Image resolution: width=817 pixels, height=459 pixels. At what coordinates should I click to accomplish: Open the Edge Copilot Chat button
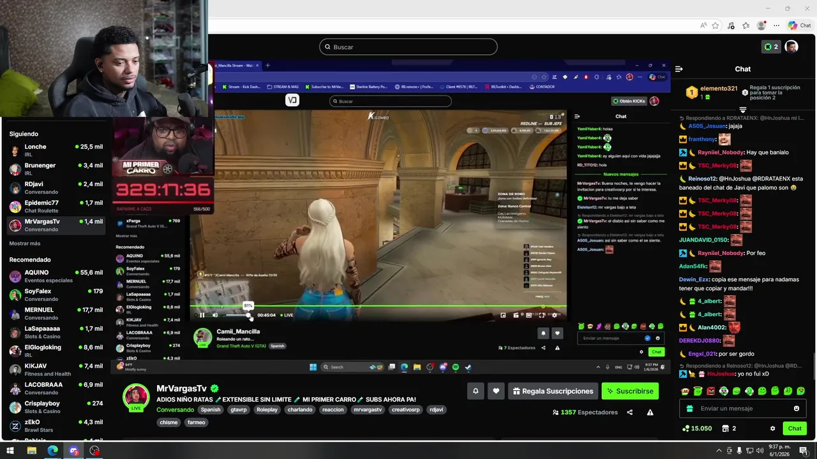coord(800,25)
